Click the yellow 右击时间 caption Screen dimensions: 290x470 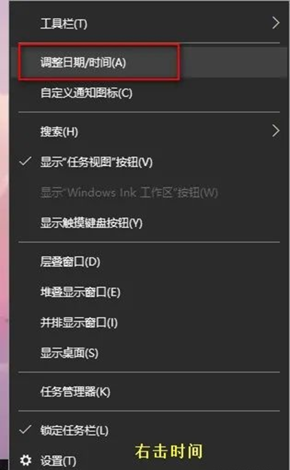[x=169, y=451]
